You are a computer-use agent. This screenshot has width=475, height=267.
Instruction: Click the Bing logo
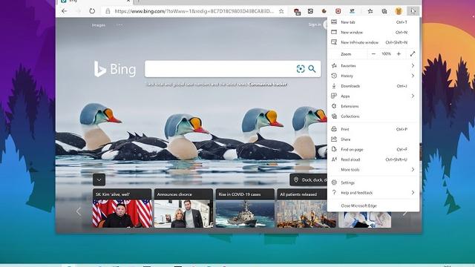(115, 69)
